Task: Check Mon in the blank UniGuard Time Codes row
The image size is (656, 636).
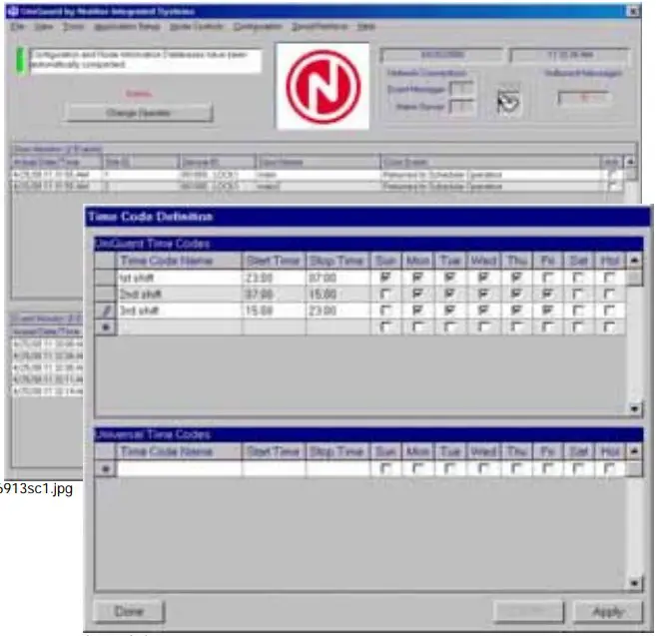Action: 417,326
